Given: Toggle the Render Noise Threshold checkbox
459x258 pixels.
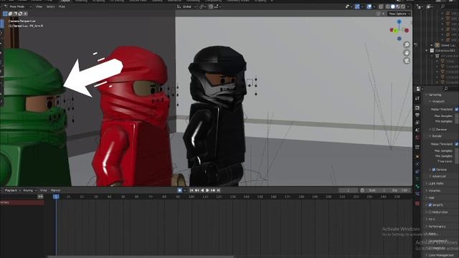Looking at the screenshot, I should [457, 144].
